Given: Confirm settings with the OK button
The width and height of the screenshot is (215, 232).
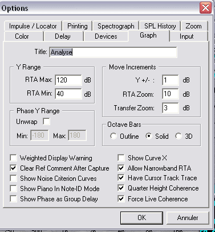Looking at the screenshot, I should 141,218.
